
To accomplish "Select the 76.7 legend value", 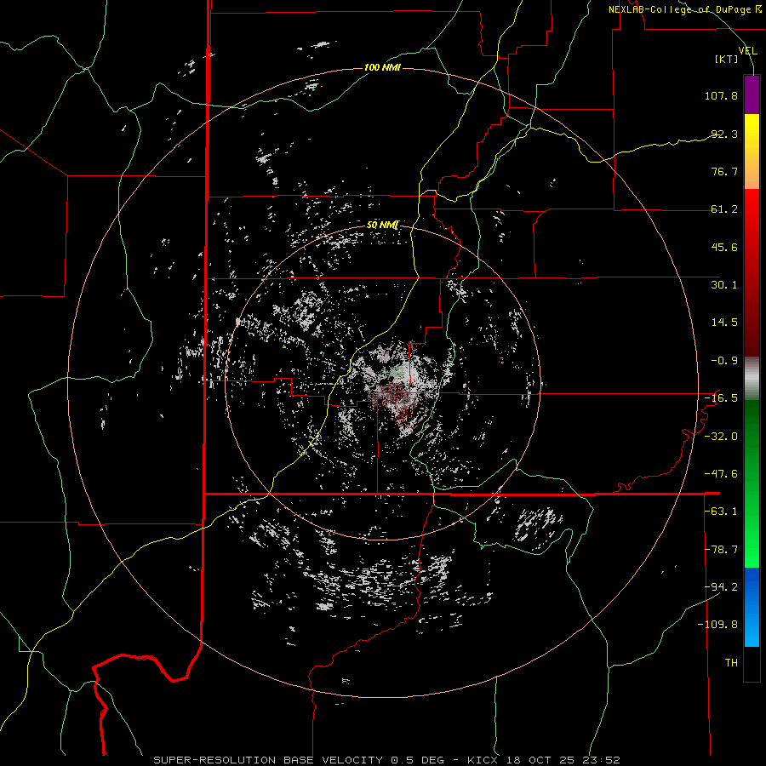I will [724, 171].
